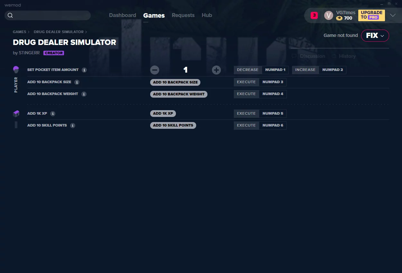The image size is (402, 273).
Task: Click the Drug Dealer Simulator page title
Action: click(x=64, y=42)
